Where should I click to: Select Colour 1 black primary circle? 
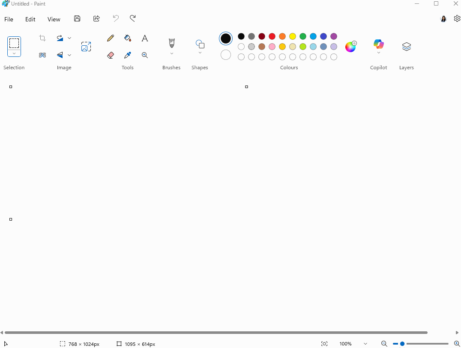[226, 38]
